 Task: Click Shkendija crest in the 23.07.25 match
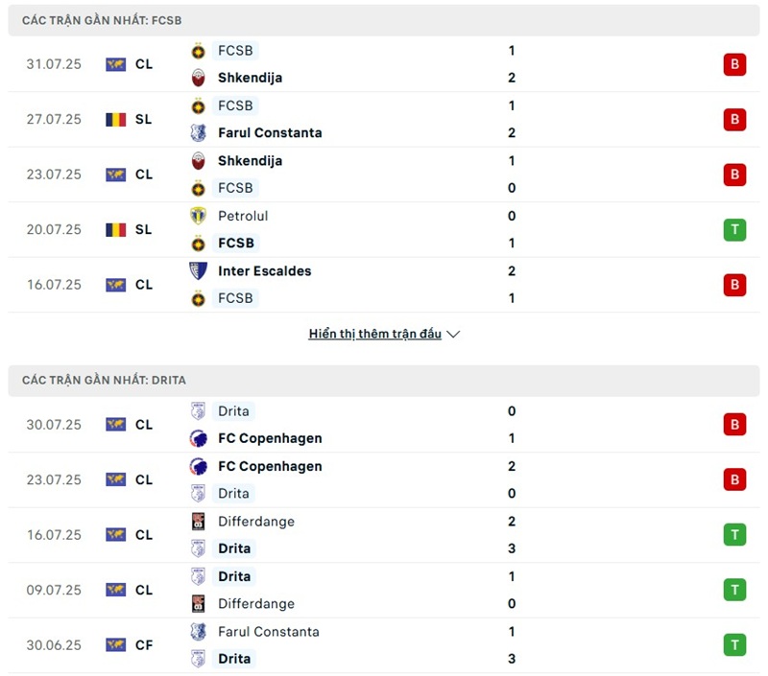[199, 161]
